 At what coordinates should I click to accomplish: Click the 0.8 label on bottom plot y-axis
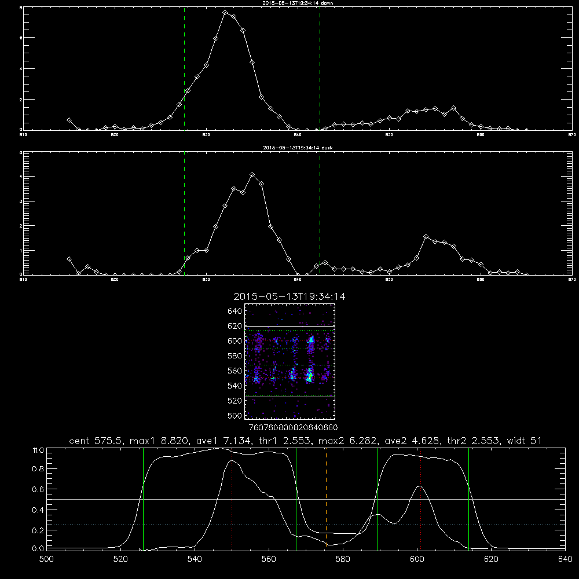point(38,468)
